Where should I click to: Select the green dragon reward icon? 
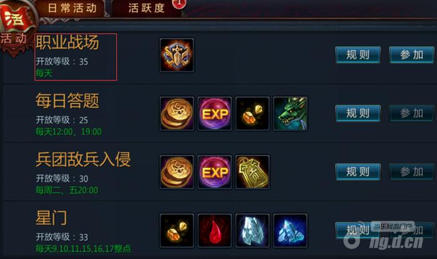point(290,114)
